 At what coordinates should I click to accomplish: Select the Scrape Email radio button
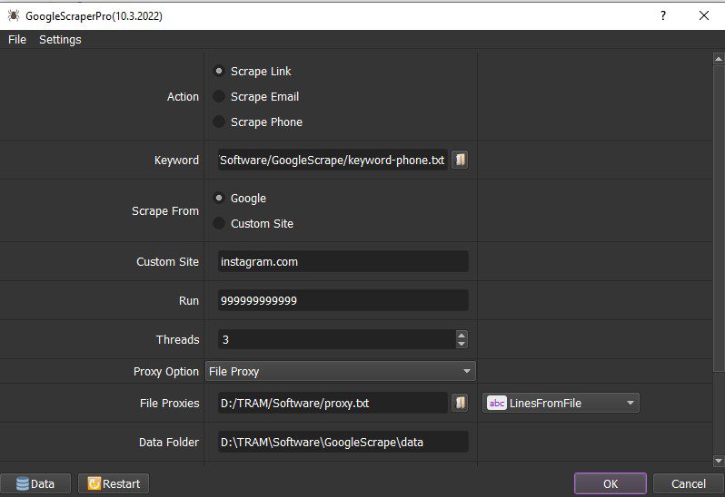219,96
